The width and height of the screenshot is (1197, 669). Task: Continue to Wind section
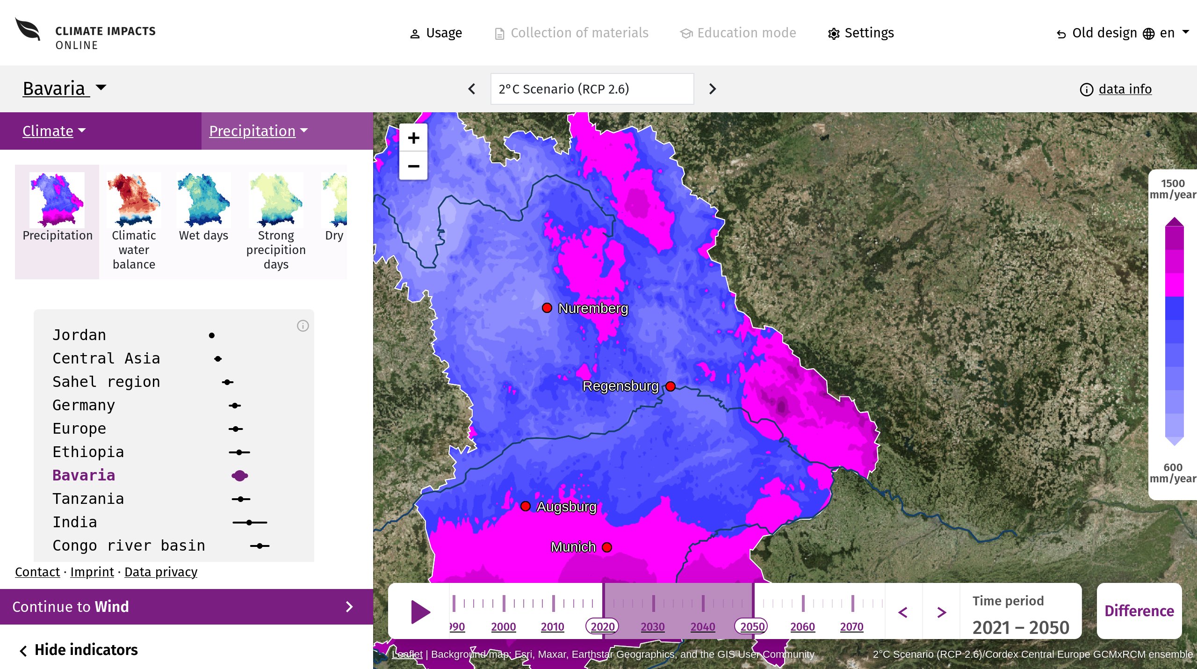click(187, 607)
